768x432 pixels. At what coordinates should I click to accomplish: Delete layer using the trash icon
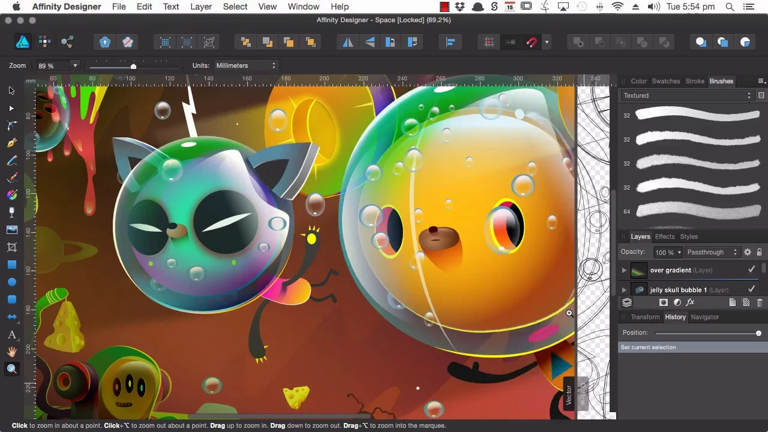pyautogui.click(x=760, y=303)
